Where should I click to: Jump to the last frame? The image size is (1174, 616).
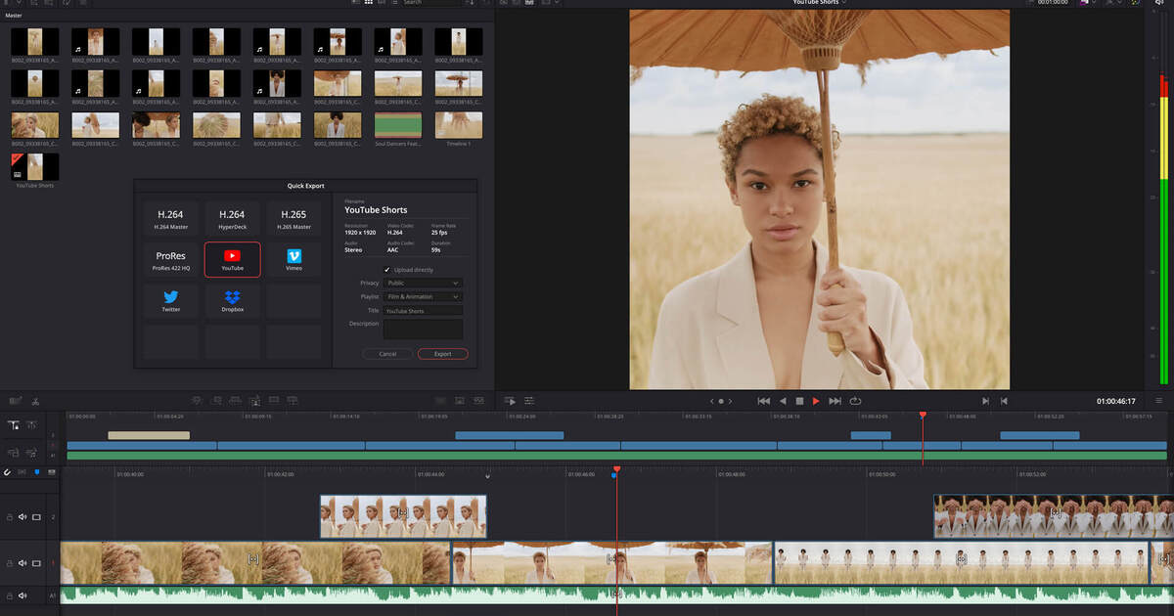click(835, 401)
